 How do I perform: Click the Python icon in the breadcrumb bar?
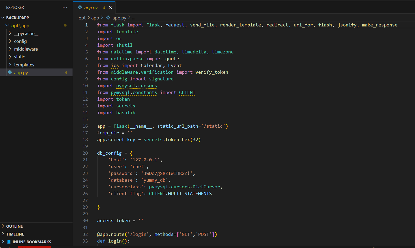[109, 18]
